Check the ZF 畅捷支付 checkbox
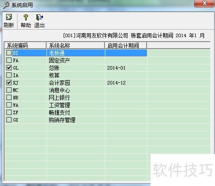This screenshot has width=215, height=186. pos(9,112)
